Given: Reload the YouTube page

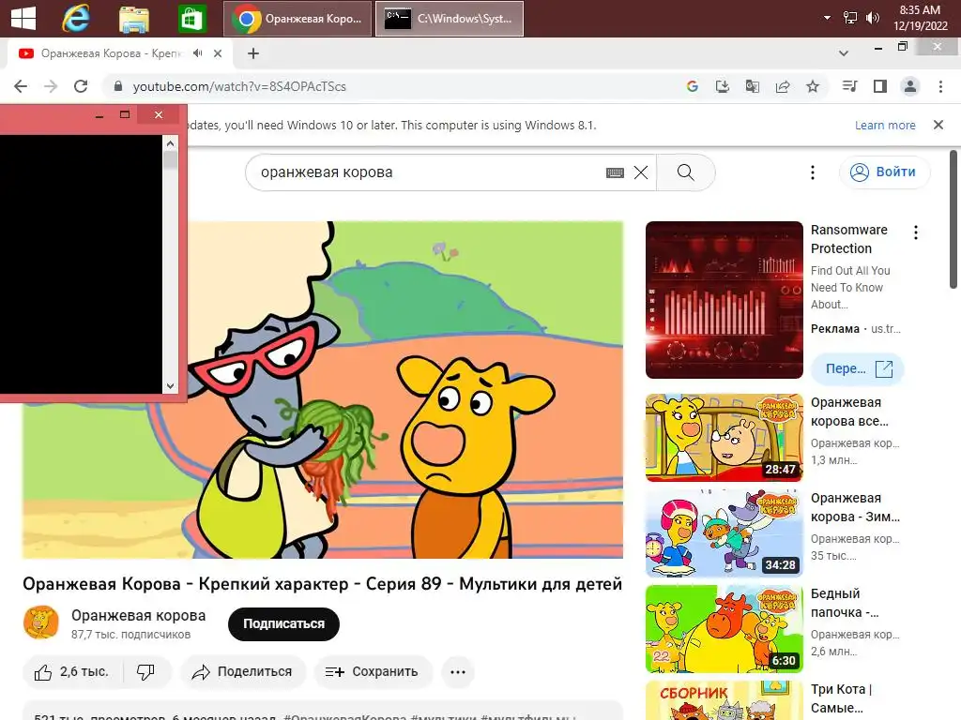Looking at the screenshot, I should pyautogui.click(x=81, y=86).
